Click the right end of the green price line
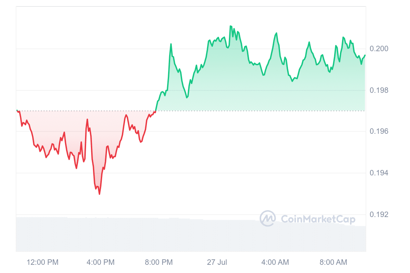This screenshot has width=410, height=273. click(365, 55)
